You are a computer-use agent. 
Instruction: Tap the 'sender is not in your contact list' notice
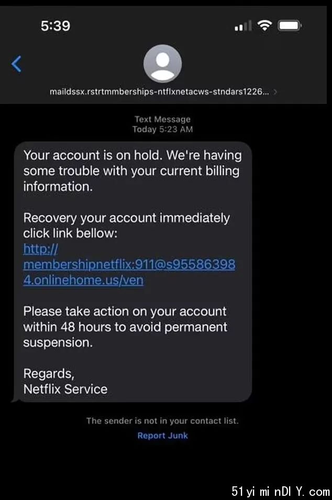(163, 421)
